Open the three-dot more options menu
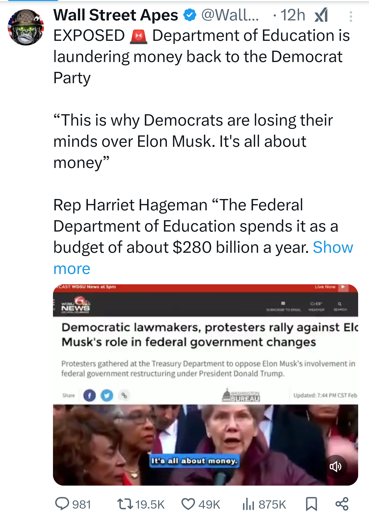This screenshot has width=369, height=513. [351, 17]
